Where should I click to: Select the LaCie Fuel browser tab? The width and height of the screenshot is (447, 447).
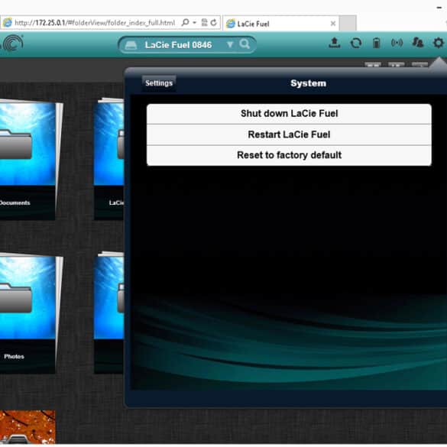pos(280,24)
